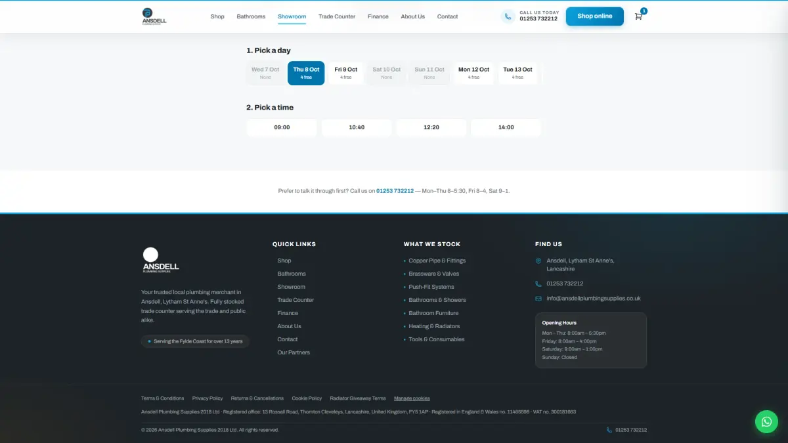Choose the 10:40 time slot
This screenshot has height=443, width=788.
tap(357, 127)
